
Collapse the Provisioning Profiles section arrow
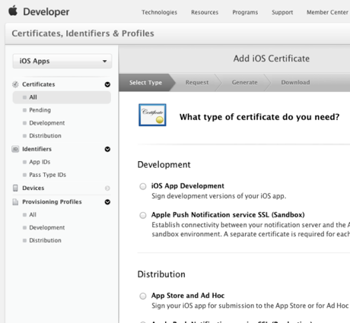pyautogui.click(x=107, y=202)
